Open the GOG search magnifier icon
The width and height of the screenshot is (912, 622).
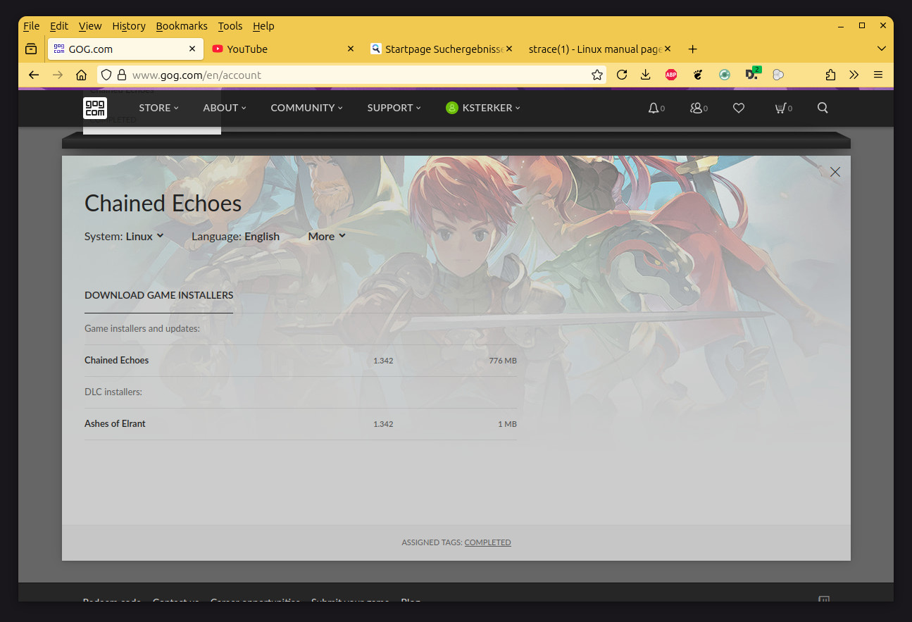[823, 108]
